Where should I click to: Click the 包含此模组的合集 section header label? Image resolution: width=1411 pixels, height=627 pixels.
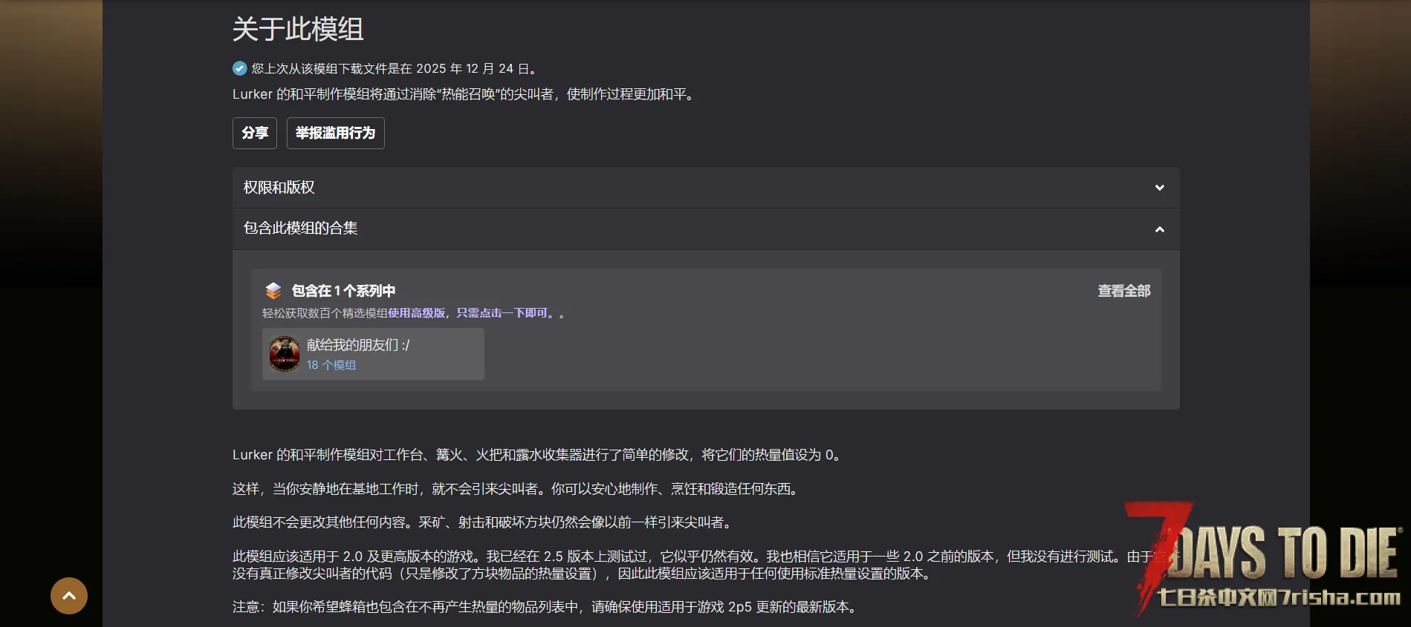click(300, 229)
